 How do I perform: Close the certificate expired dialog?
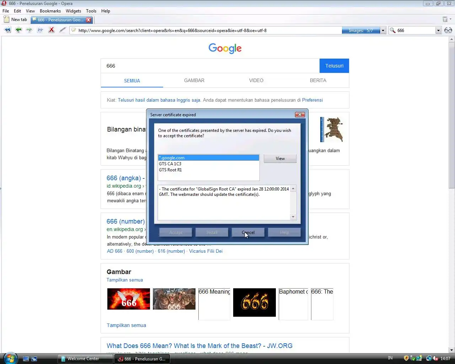point(300,114)
